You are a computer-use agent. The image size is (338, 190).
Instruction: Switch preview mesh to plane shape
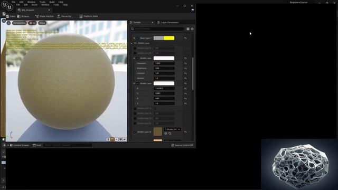pos(116,139)
